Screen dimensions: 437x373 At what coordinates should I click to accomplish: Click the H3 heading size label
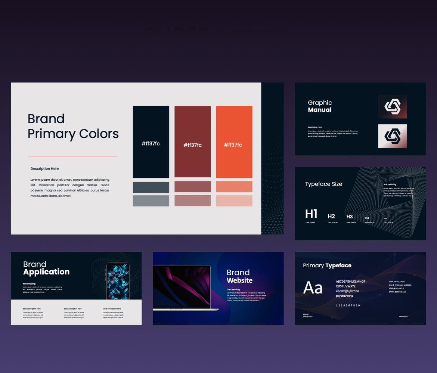[350, 217]
